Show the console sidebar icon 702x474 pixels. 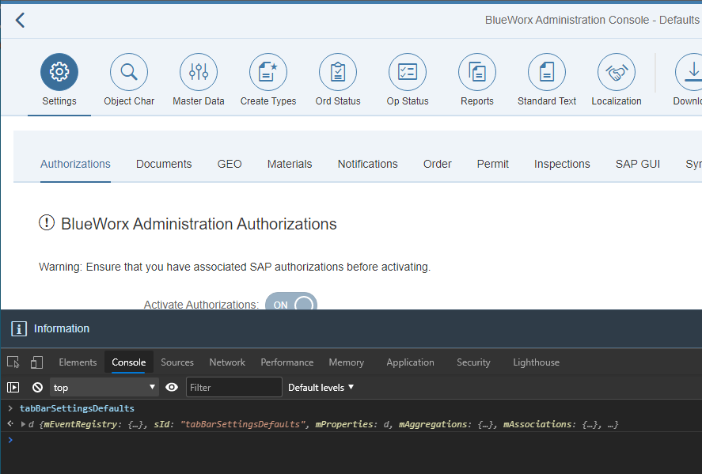click(13, 387)
